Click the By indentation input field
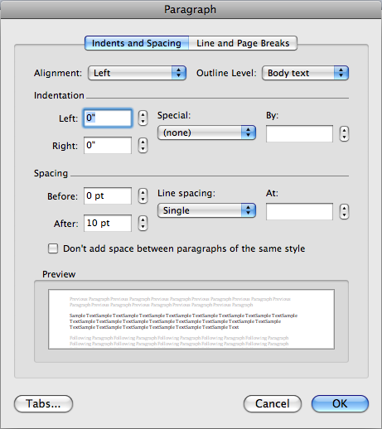The width and height of the screenshot is (382, 429). pyautogui.click(x=299, y=133)
